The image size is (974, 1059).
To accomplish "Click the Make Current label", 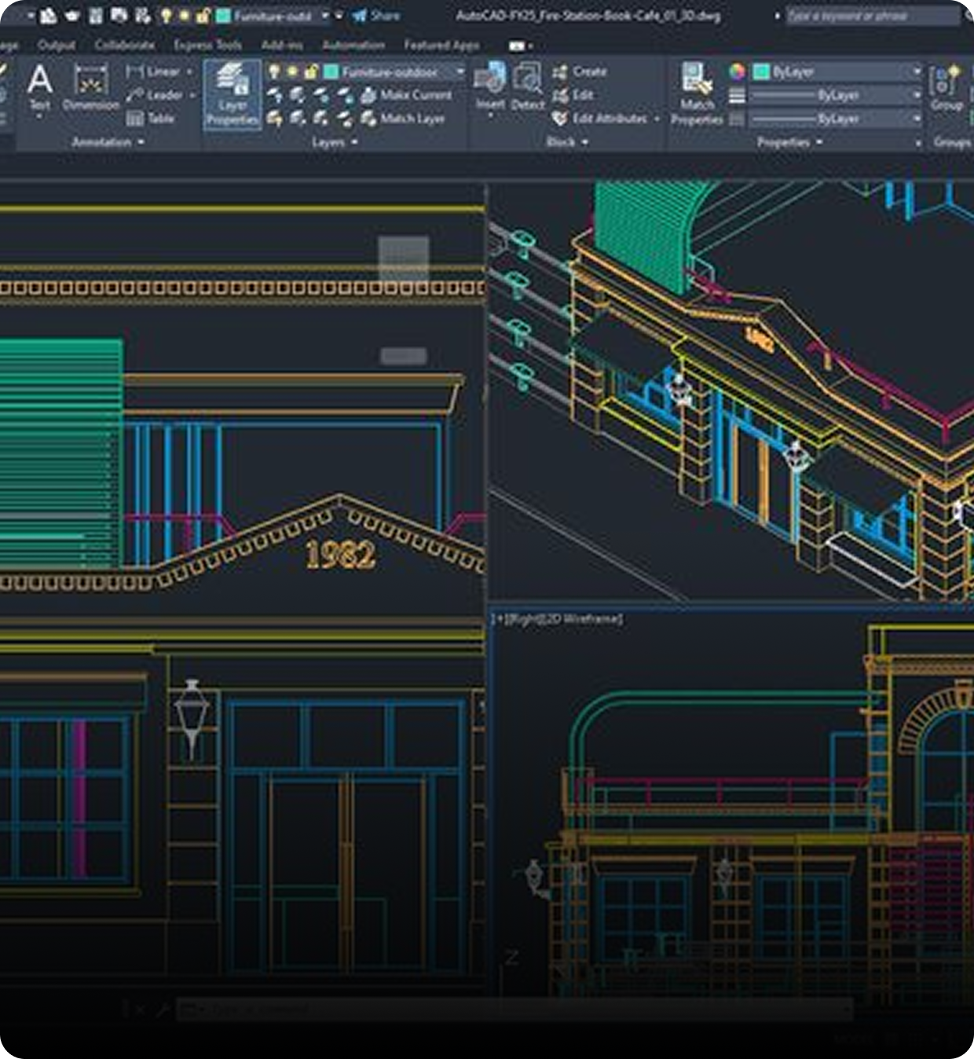I will [x=416, y=95].
